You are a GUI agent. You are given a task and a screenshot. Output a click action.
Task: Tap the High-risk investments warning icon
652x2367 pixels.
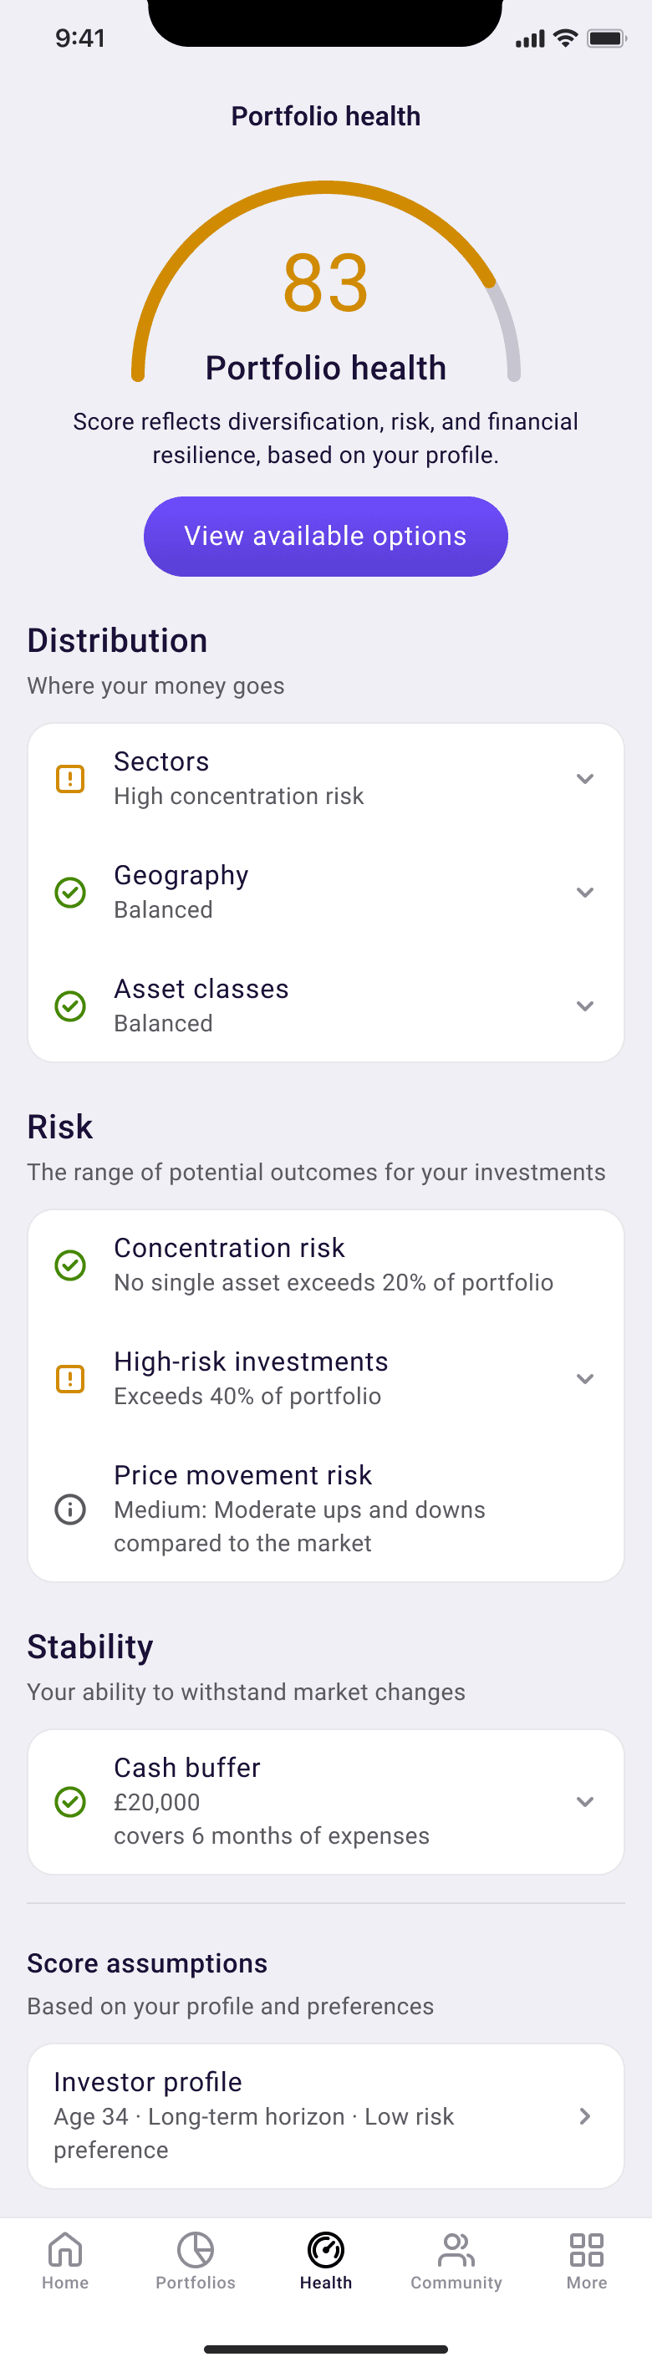[70, 1378]
